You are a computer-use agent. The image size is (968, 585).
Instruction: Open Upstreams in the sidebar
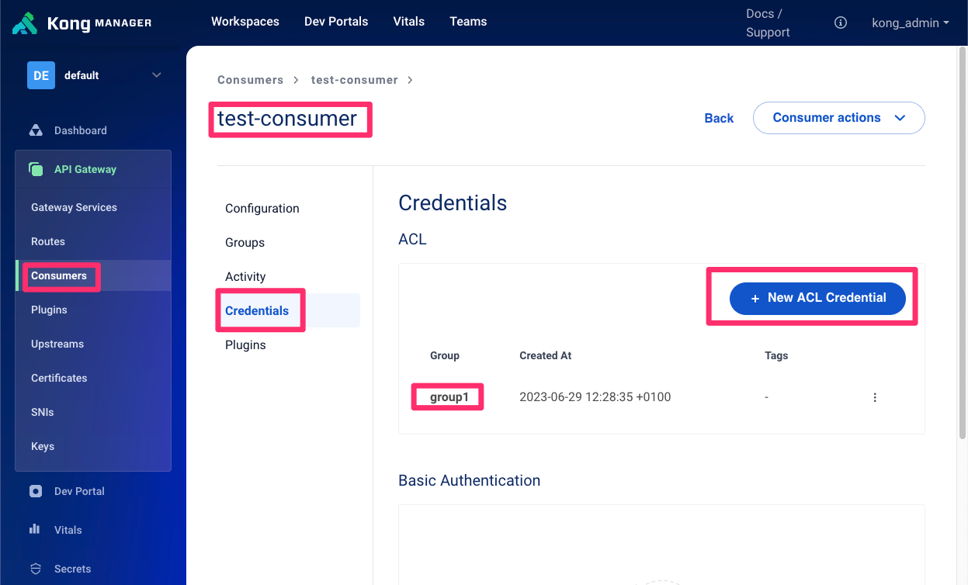(x=57, y=344)
